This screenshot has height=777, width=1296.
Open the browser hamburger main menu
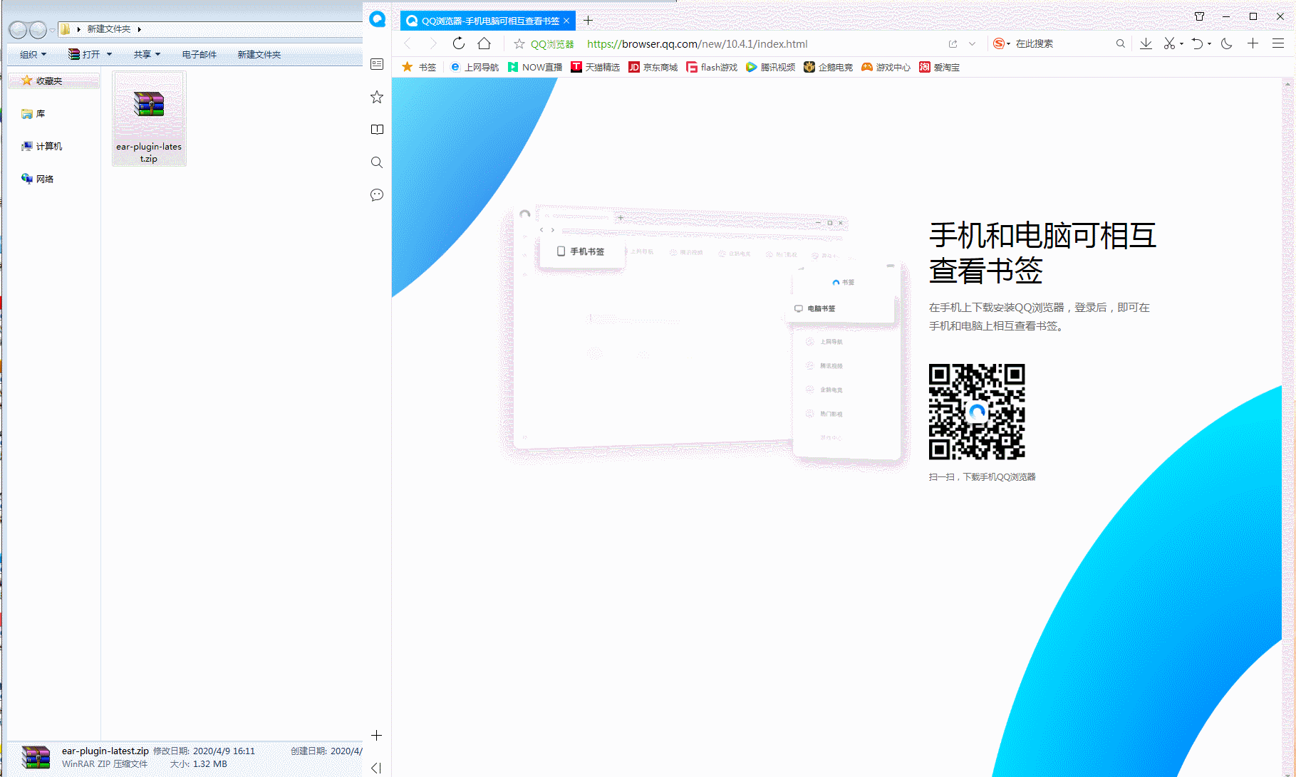coord(1278,43)
